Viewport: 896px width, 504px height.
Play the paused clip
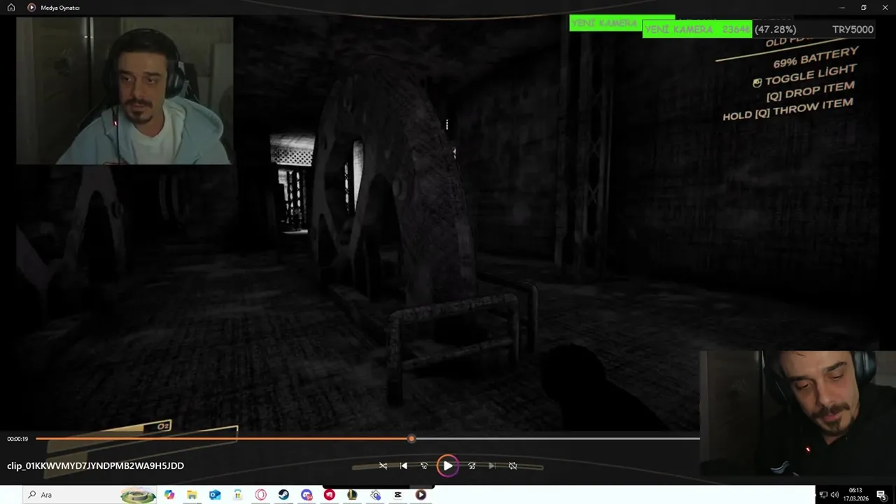pyautogui.click(x=447, y=465)
